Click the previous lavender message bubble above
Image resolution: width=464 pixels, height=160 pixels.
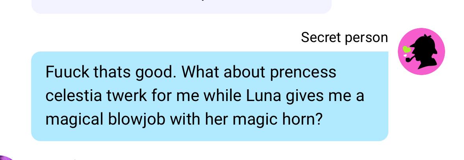click(182, 6)
